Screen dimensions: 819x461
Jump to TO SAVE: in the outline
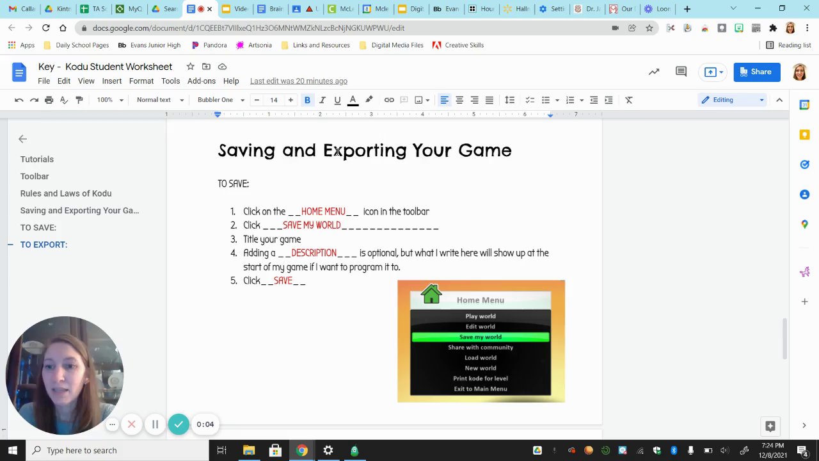pos(38,227)
